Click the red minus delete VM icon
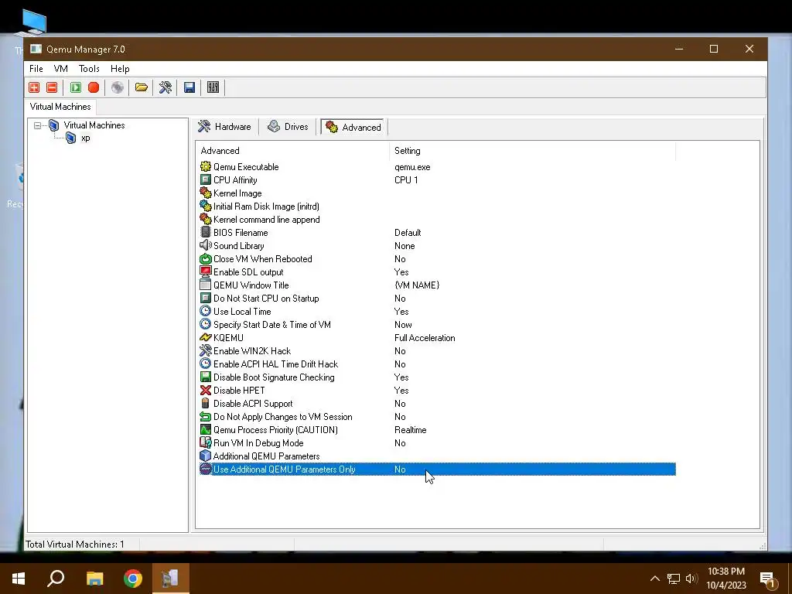This screenshot has width=792, height=594. tap(52, 87)
